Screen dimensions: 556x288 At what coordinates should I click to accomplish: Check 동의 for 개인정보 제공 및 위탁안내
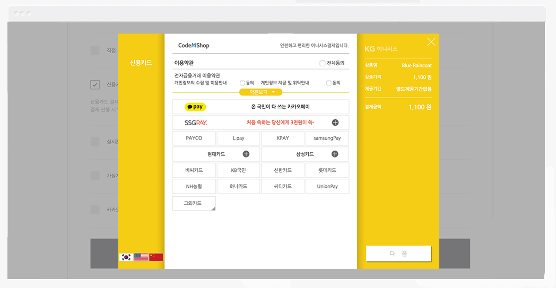(329, 83)
